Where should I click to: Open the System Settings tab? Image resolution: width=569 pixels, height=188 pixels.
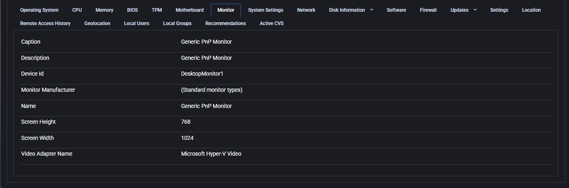(x=266, y=10)
